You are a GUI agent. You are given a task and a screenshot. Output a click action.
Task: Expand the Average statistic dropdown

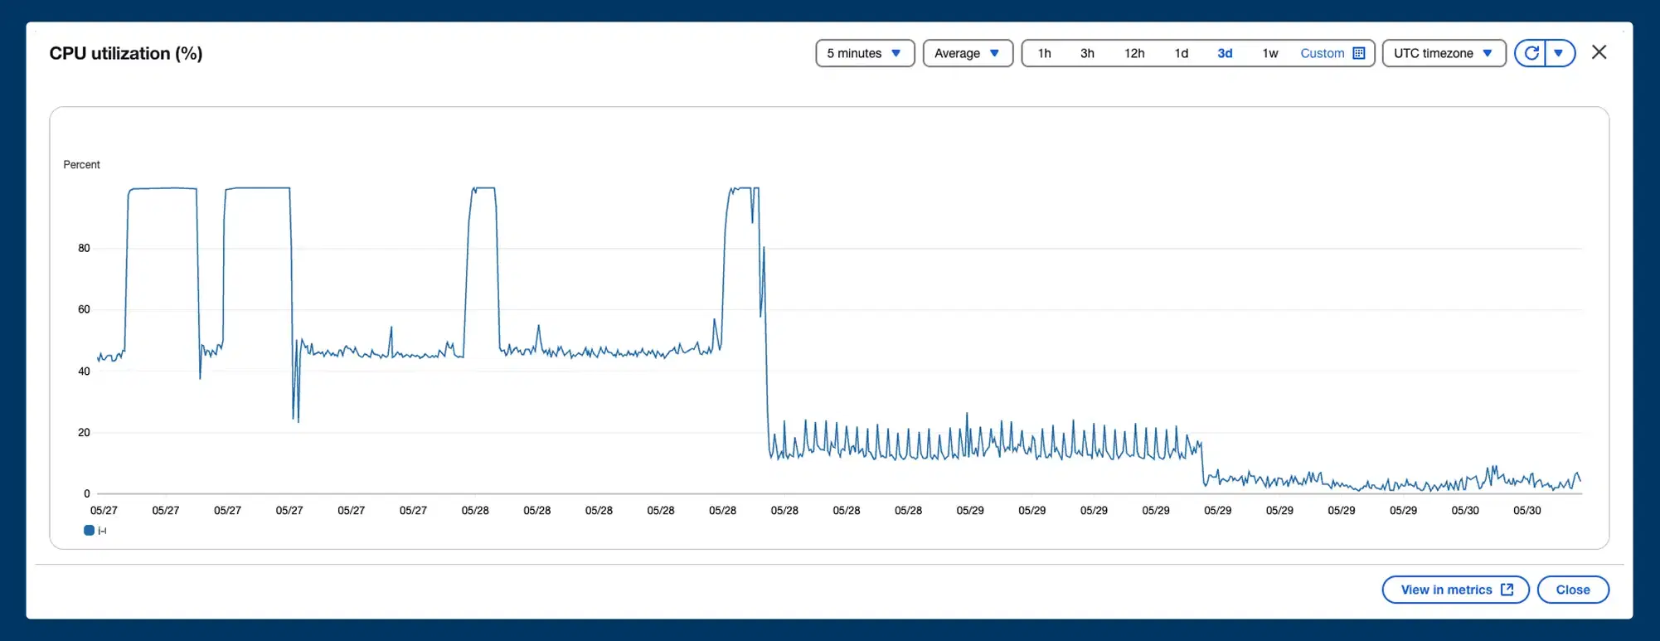click(x=967, y=53)
